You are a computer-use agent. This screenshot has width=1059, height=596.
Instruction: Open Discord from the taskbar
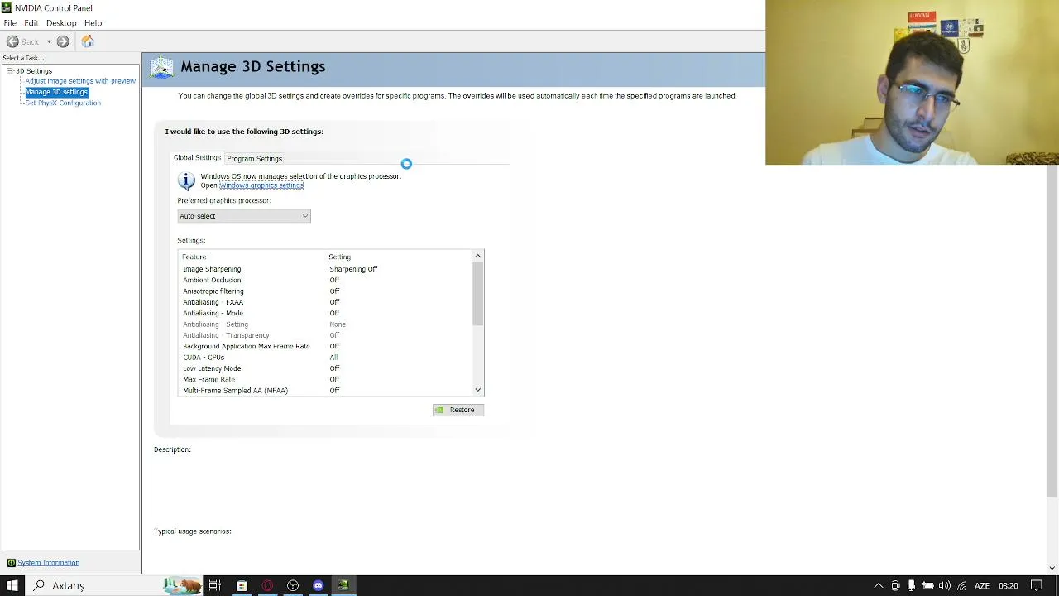pos(318,585)
